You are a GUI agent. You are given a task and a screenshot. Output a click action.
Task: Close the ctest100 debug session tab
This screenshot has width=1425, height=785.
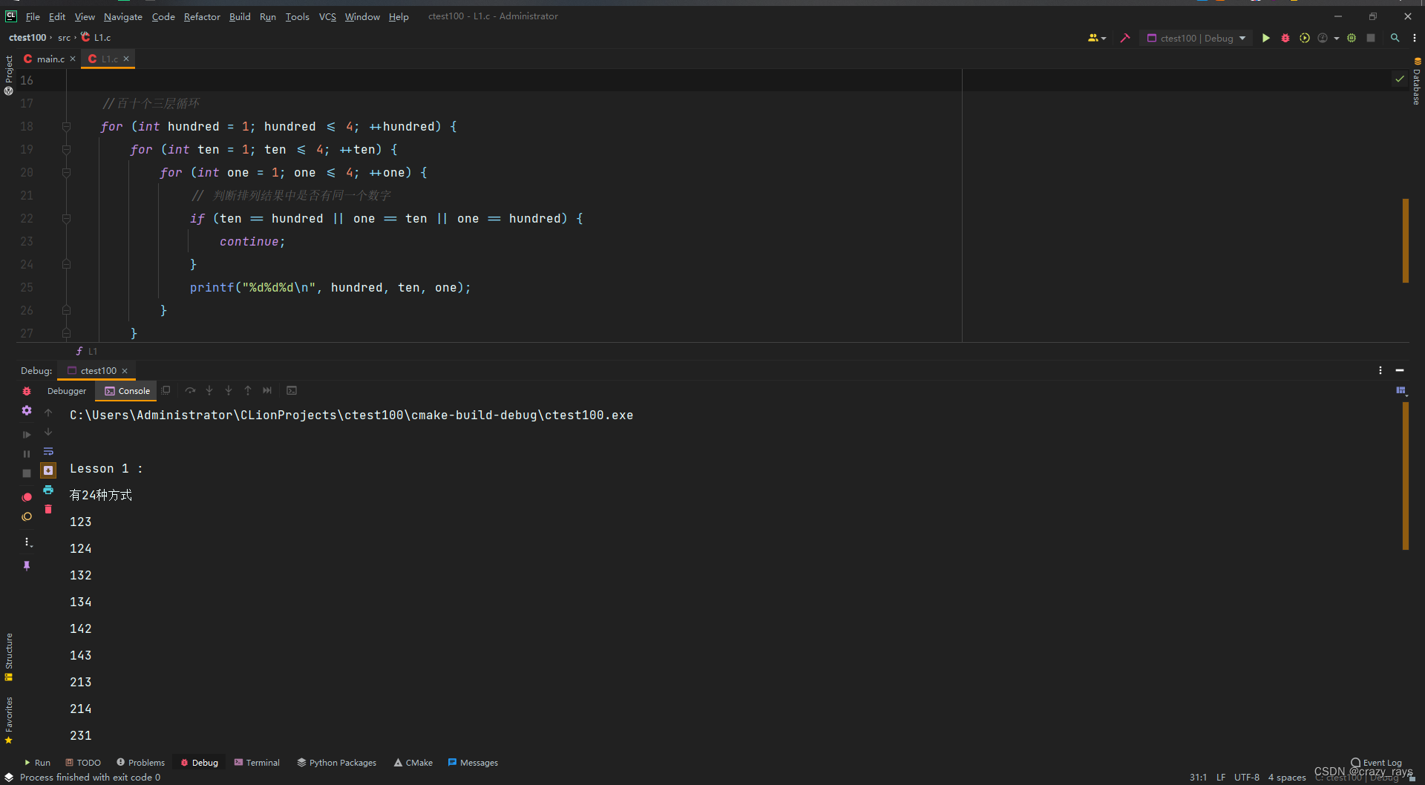tap(125, 370)
